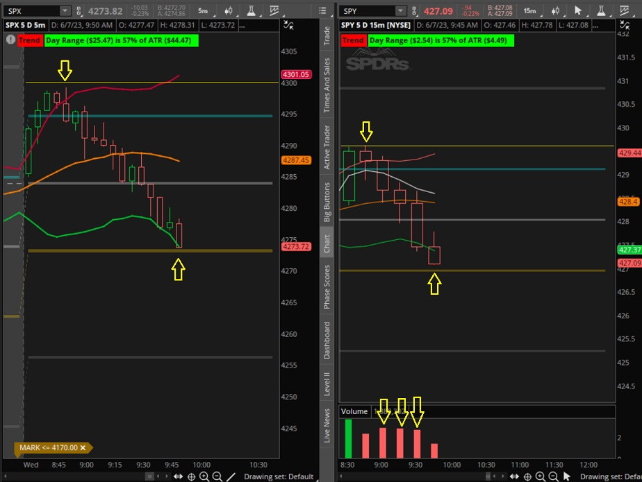The width and height of the screenshot is (642, 482).
Task: Open the Dashboard side tab
Action: point(327,340)
